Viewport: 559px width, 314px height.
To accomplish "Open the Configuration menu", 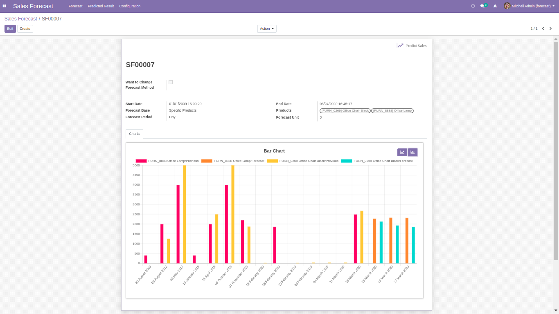I will tap(130, 6).
